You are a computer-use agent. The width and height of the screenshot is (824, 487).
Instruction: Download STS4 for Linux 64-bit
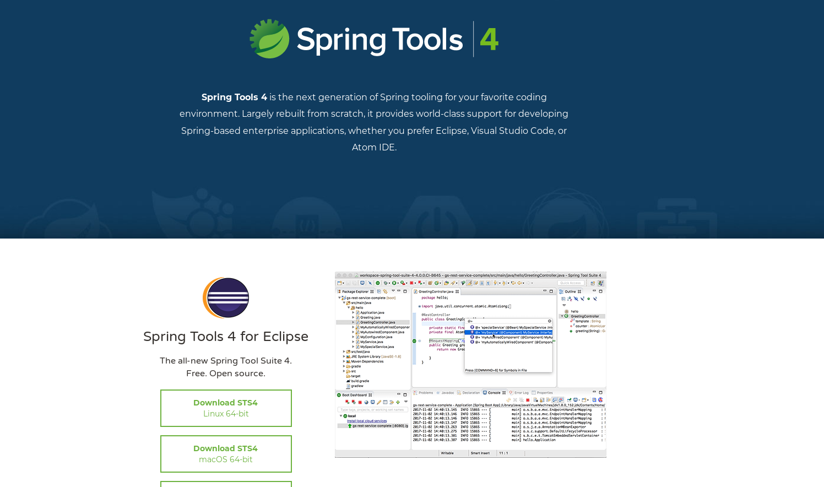click(x=226, y=408)
